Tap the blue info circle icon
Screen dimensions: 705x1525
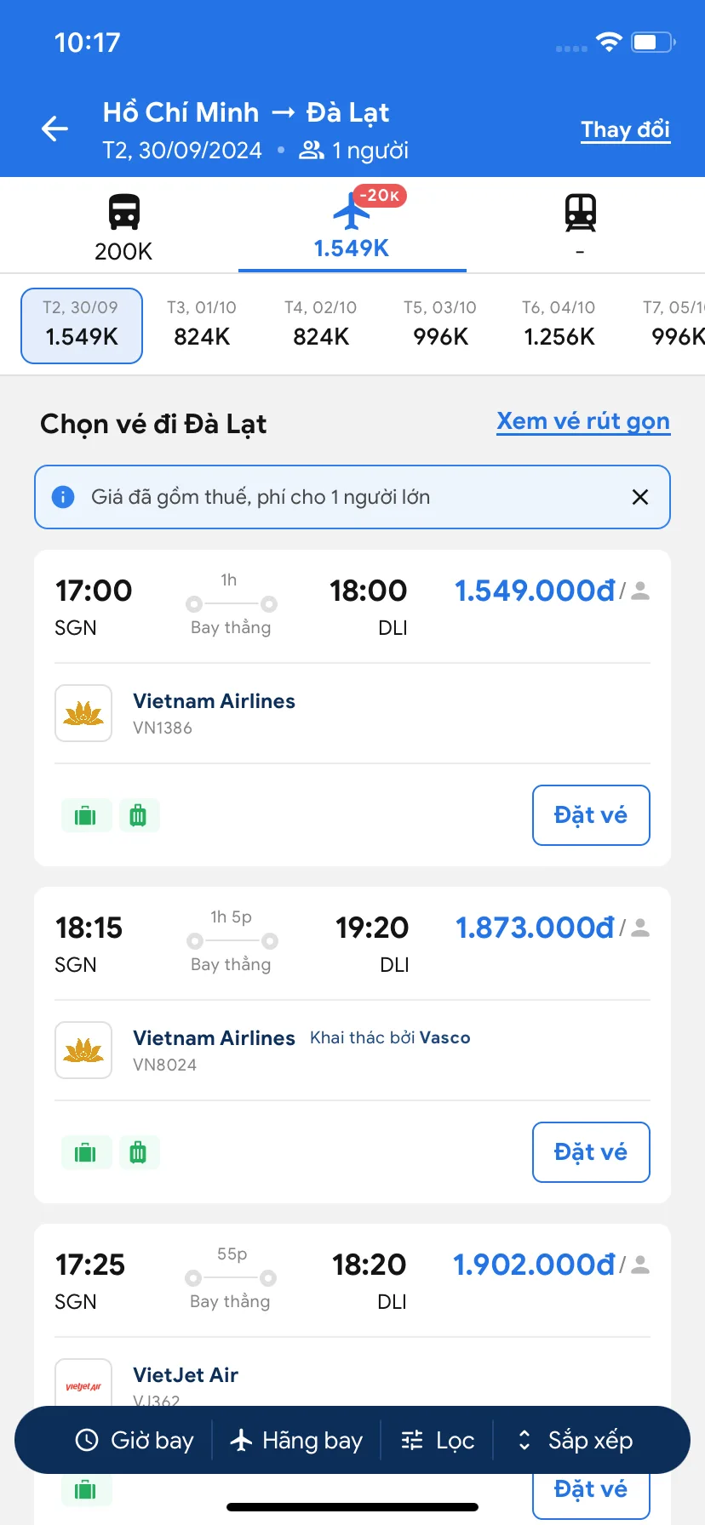(63, 497)
